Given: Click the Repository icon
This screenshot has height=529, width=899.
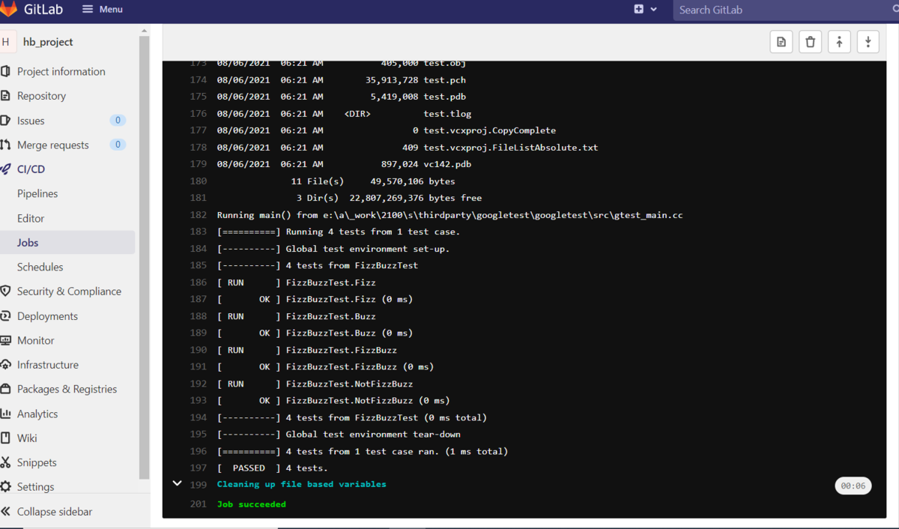Looking at the screenshot, I should tap(6, 96).
